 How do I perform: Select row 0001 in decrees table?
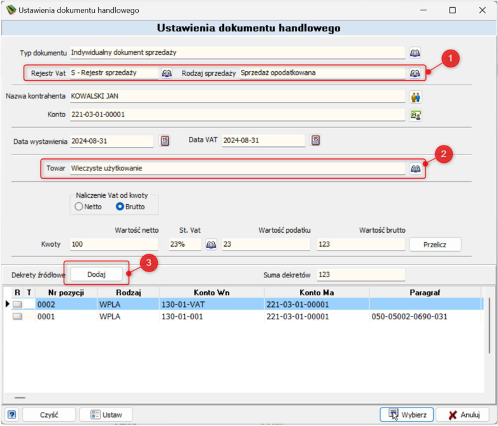[245, 316]
